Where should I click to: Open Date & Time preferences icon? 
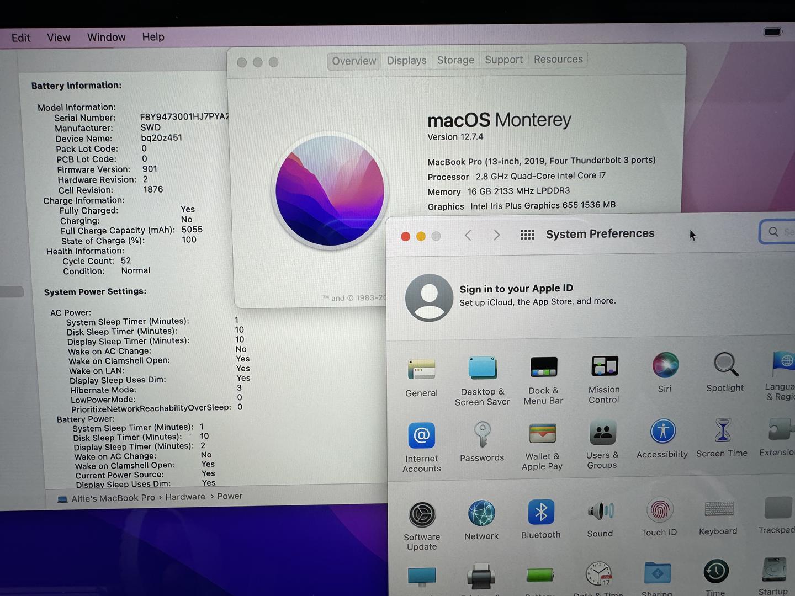click(x=599, y=575)
